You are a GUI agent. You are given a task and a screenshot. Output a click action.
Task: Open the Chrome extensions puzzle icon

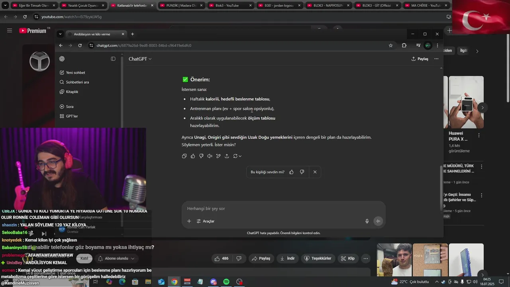click(x=404, y=45)
